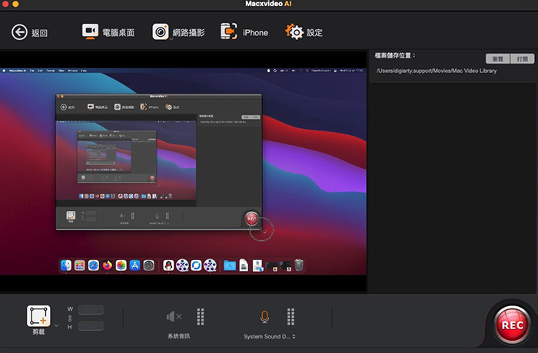Open the blue Applications folder in the previewed dock
The height and width of the screenshot is (353, 538).
[230, 266]
